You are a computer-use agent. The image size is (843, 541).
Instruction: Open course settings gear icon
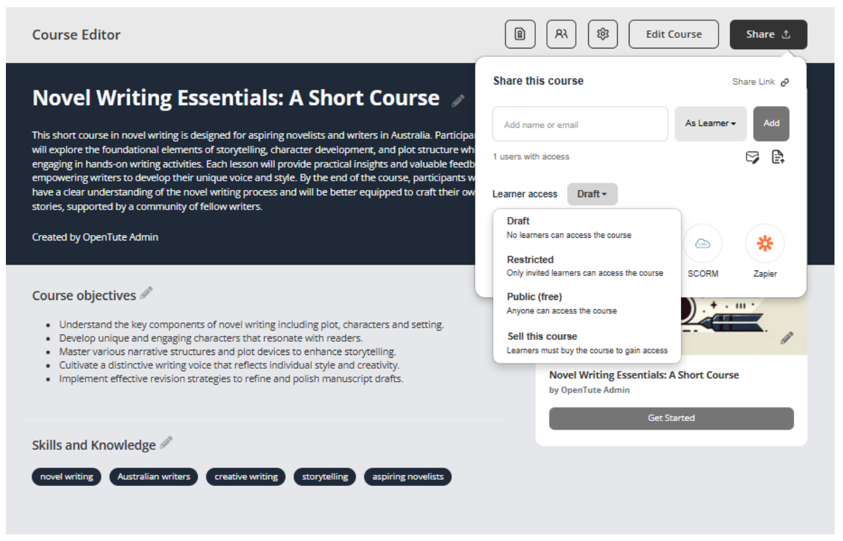pyautogui.click(x=603, y=35)
